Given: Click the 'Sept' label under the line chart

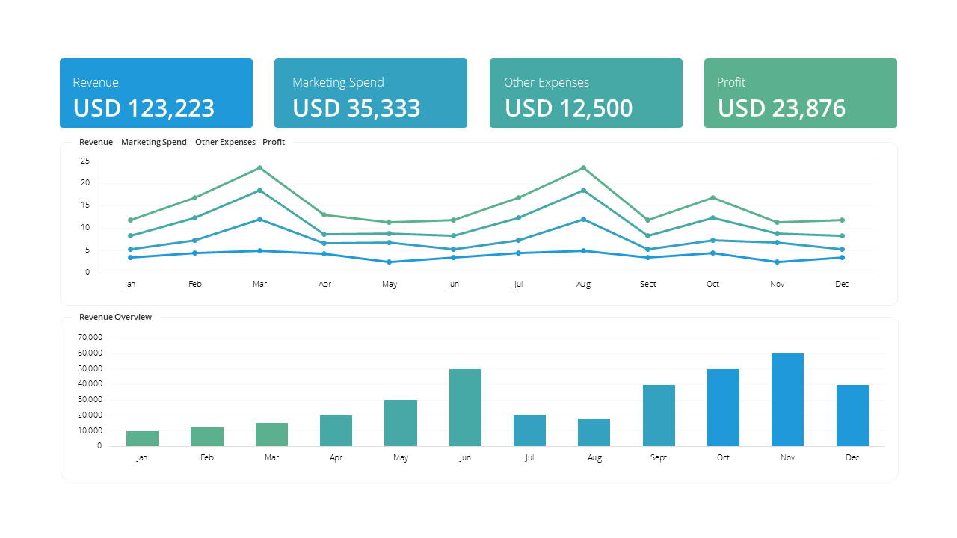Looking at the screenshot, I should [648, 284].
